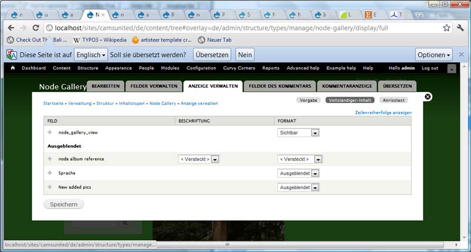Click the Drupal home icon in admin bar
Screen dimensions: 471x252
click(13, 68)
